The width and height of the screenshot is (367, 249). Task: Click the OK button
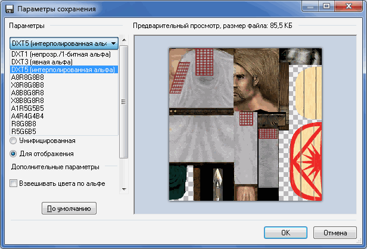click(x=285, y=232)
